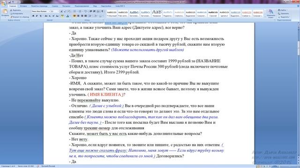Screen dimensions: 300x168
Task: Toggle Subscript formatting
Action: 50,16
